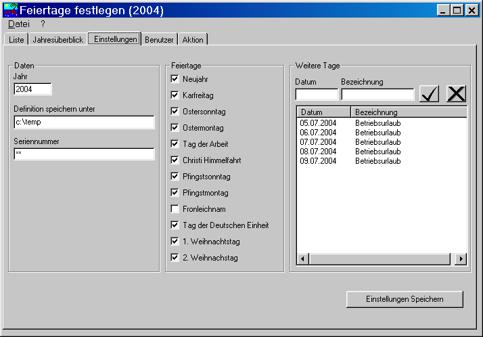Uncheck the 1. Weihnachtstag checkbox
483x337 pixels.
point(175,241)
